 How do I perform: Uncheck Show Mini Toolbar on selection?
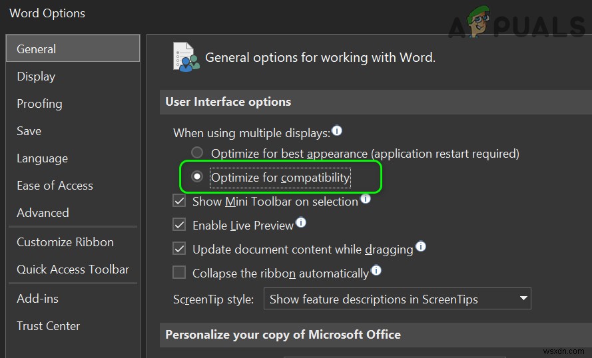tap(179, 201)
